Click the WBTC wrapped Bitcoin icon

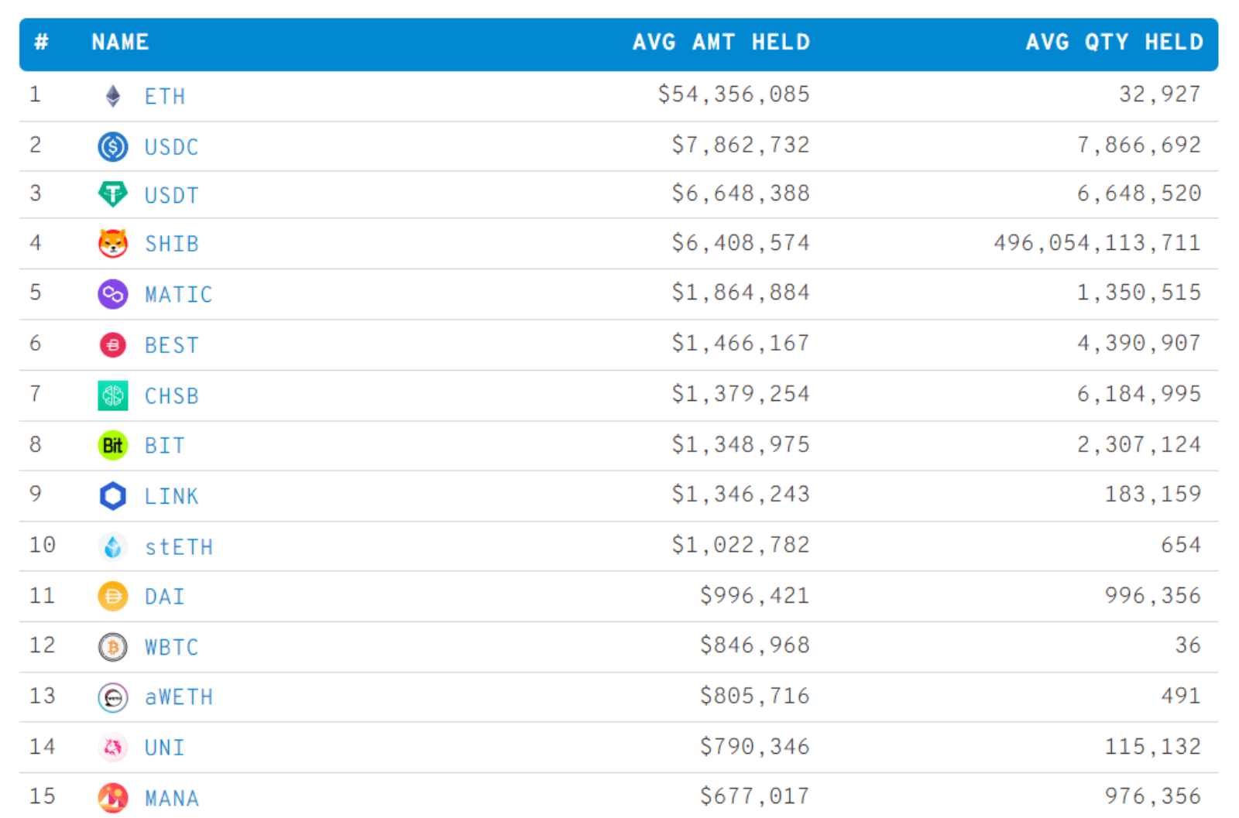[x=113, y=645]
